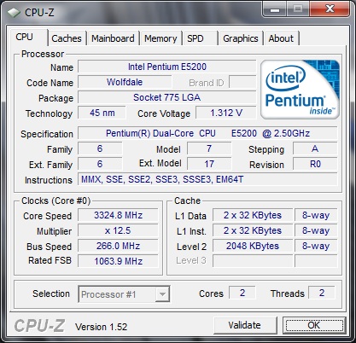Click the Core Speed value field
This screenshot has width=356, height=343.
click(118, 215)
